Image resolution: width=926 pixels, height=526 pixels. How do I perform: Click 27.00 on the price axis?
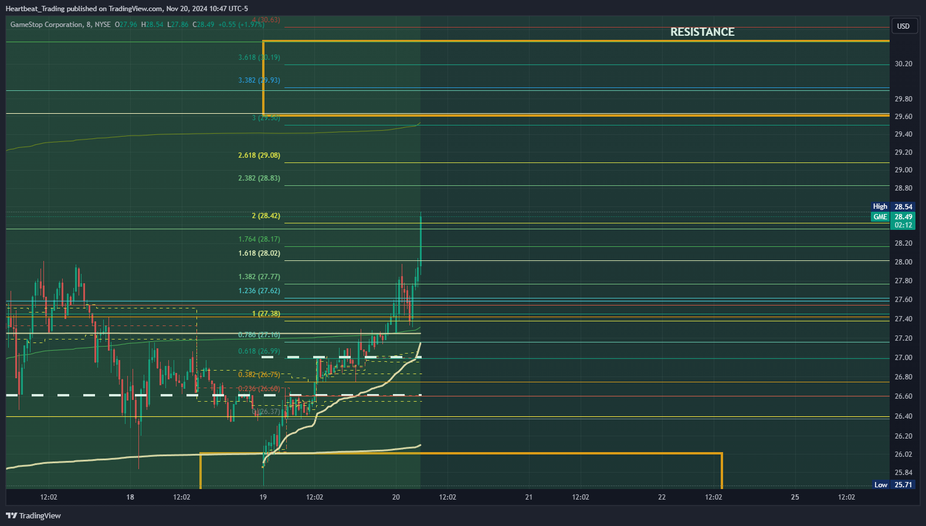coord(903,358)
